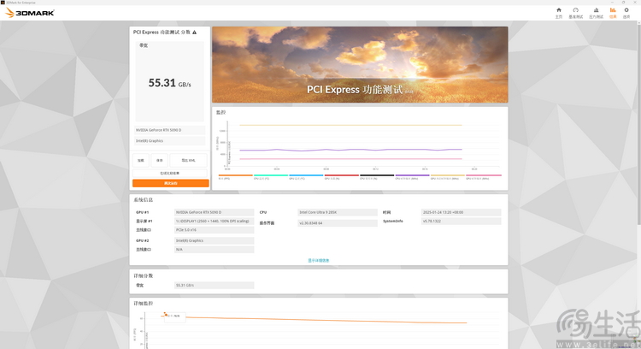
Task: Open the Stress Tests (压力测试) icon
Action: coord(596,13)
